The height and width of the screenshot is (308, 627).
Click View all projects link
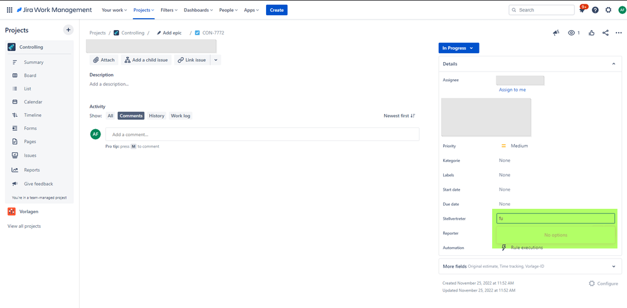pyautogui.click(x=24, y=226)
